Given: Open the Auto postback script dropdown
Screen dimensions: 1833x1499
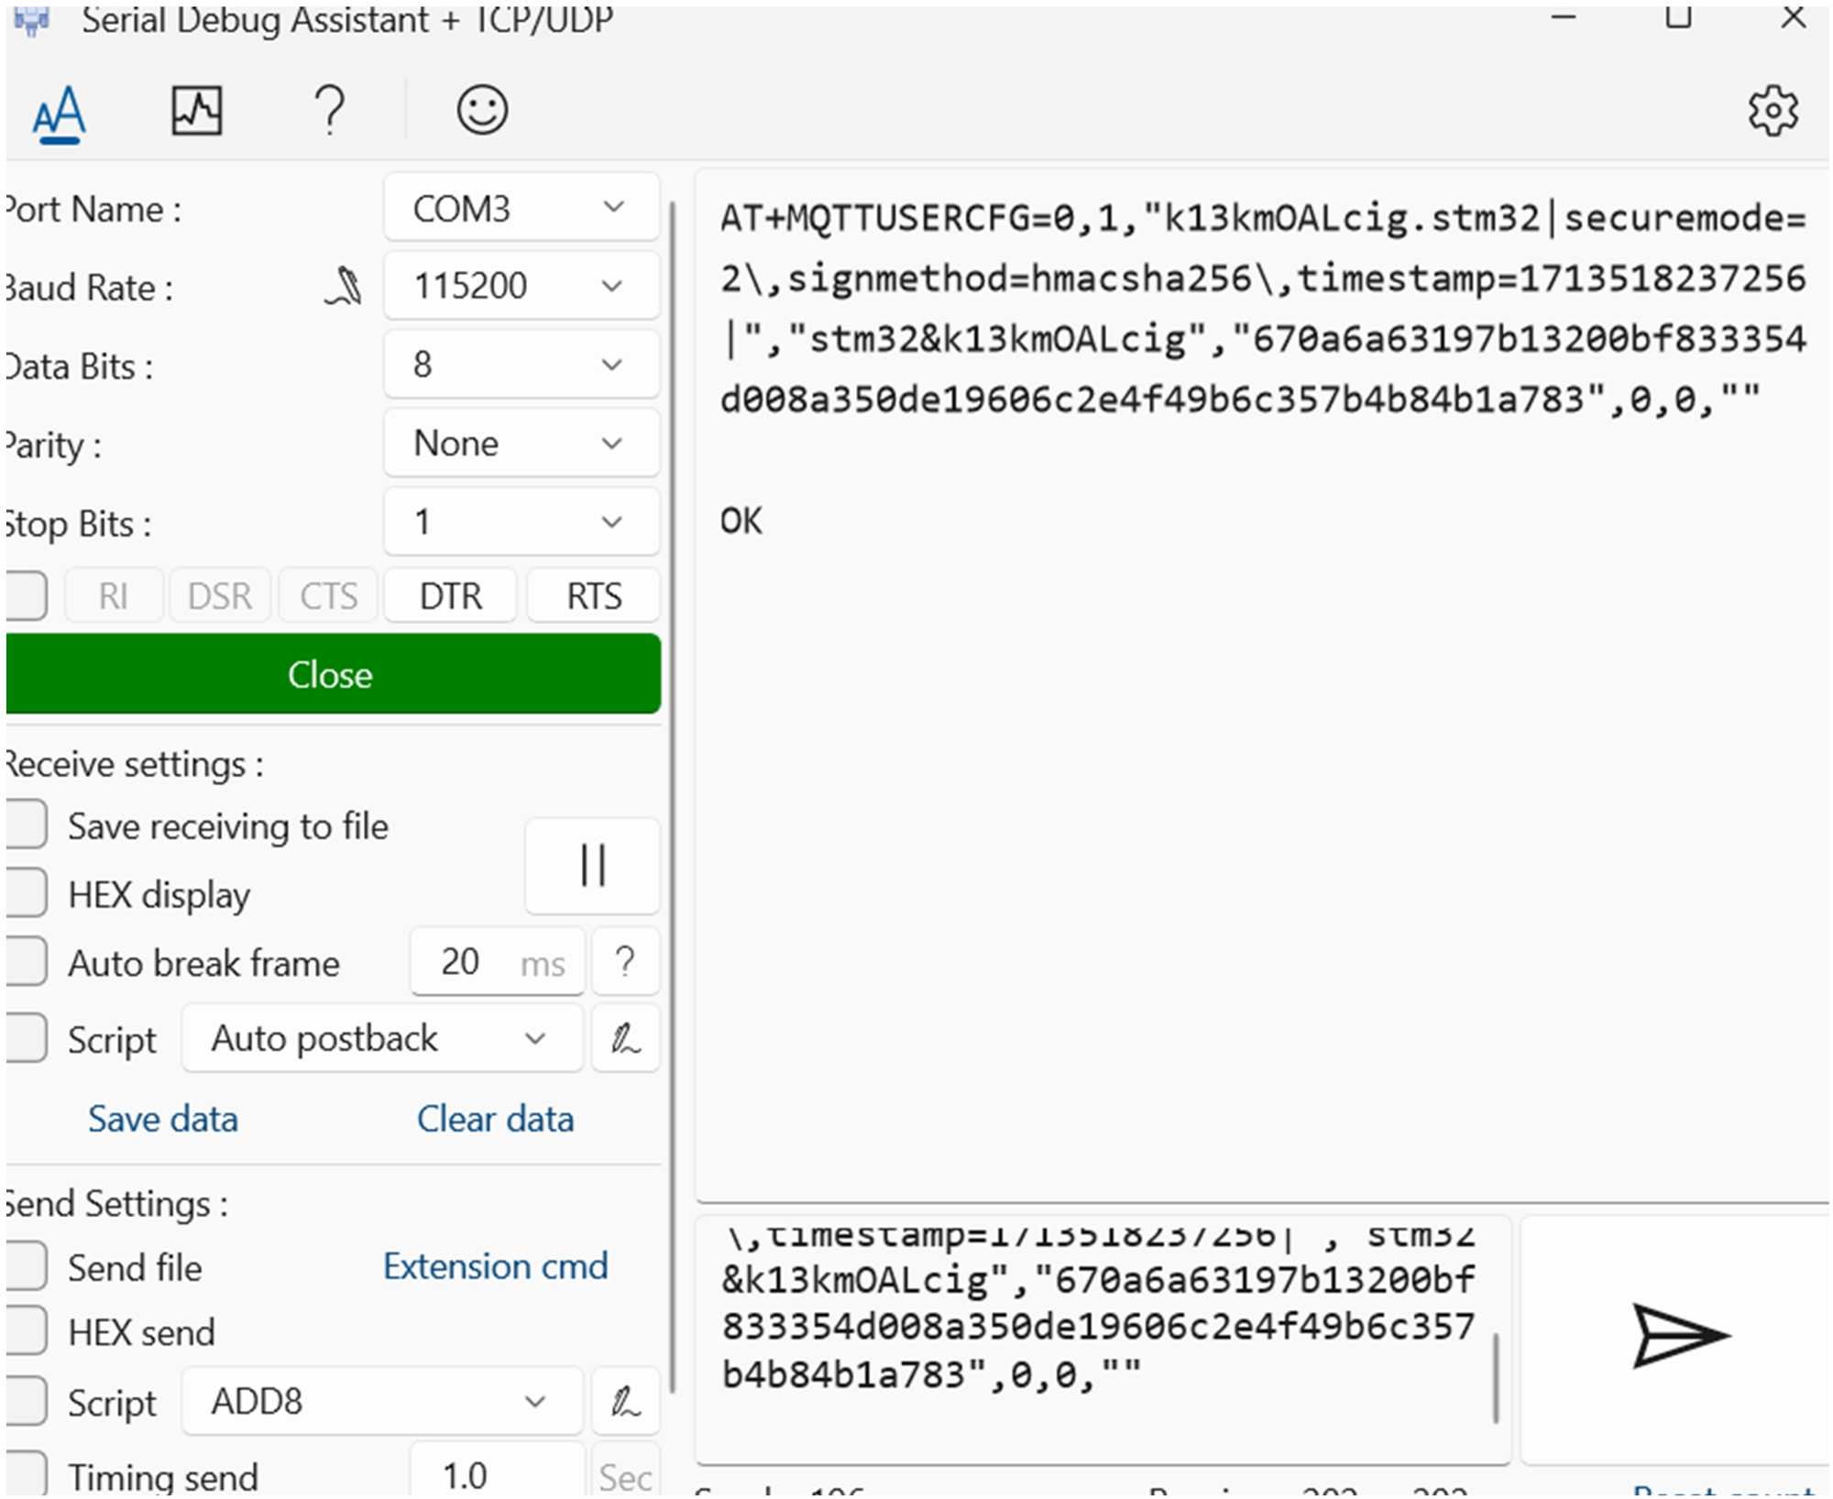Looking at the screenshot, I should pos(381,1039).
